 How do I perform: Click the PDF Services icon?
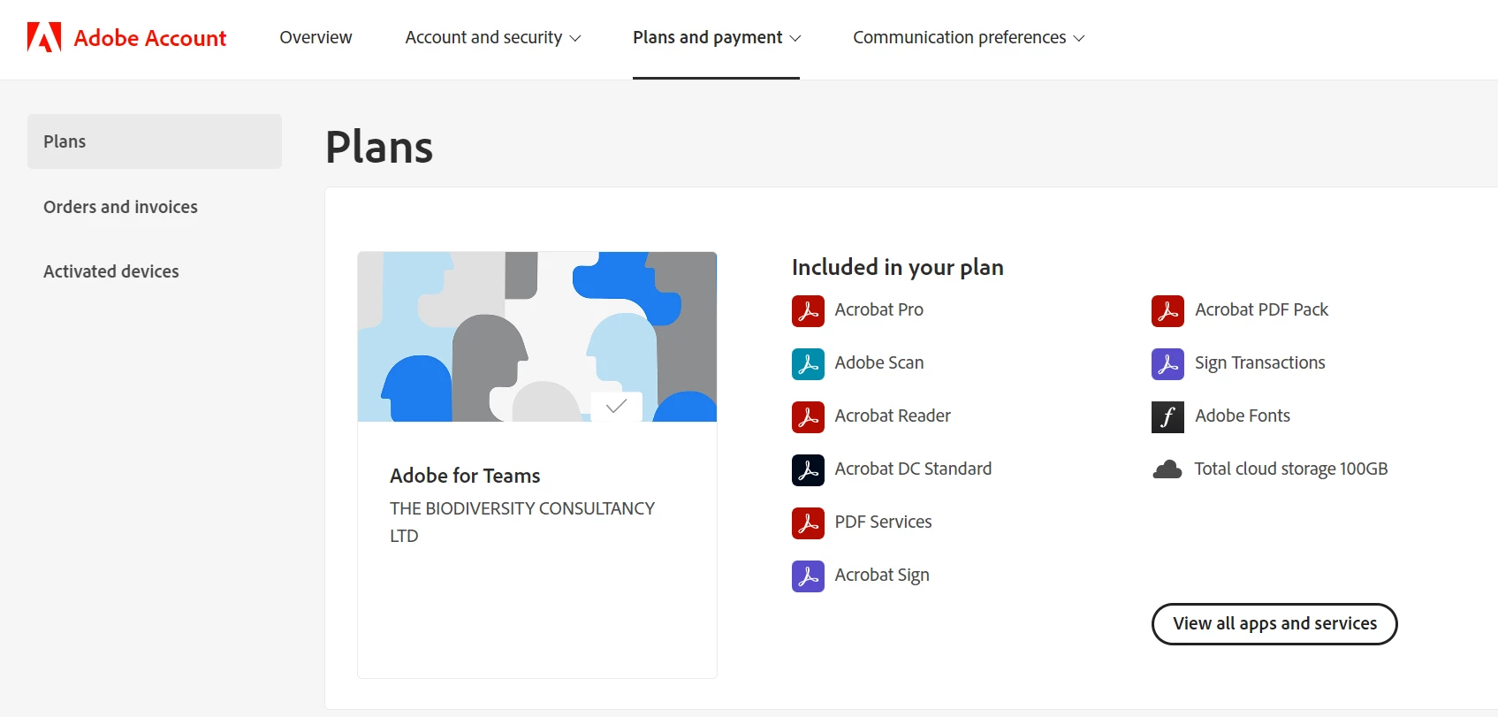click(x=808, y=522)
